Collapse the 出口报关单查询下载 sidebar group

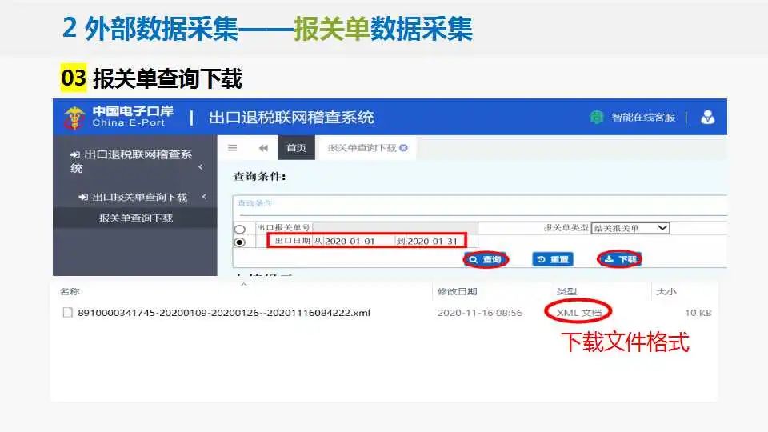click(204, 197)
